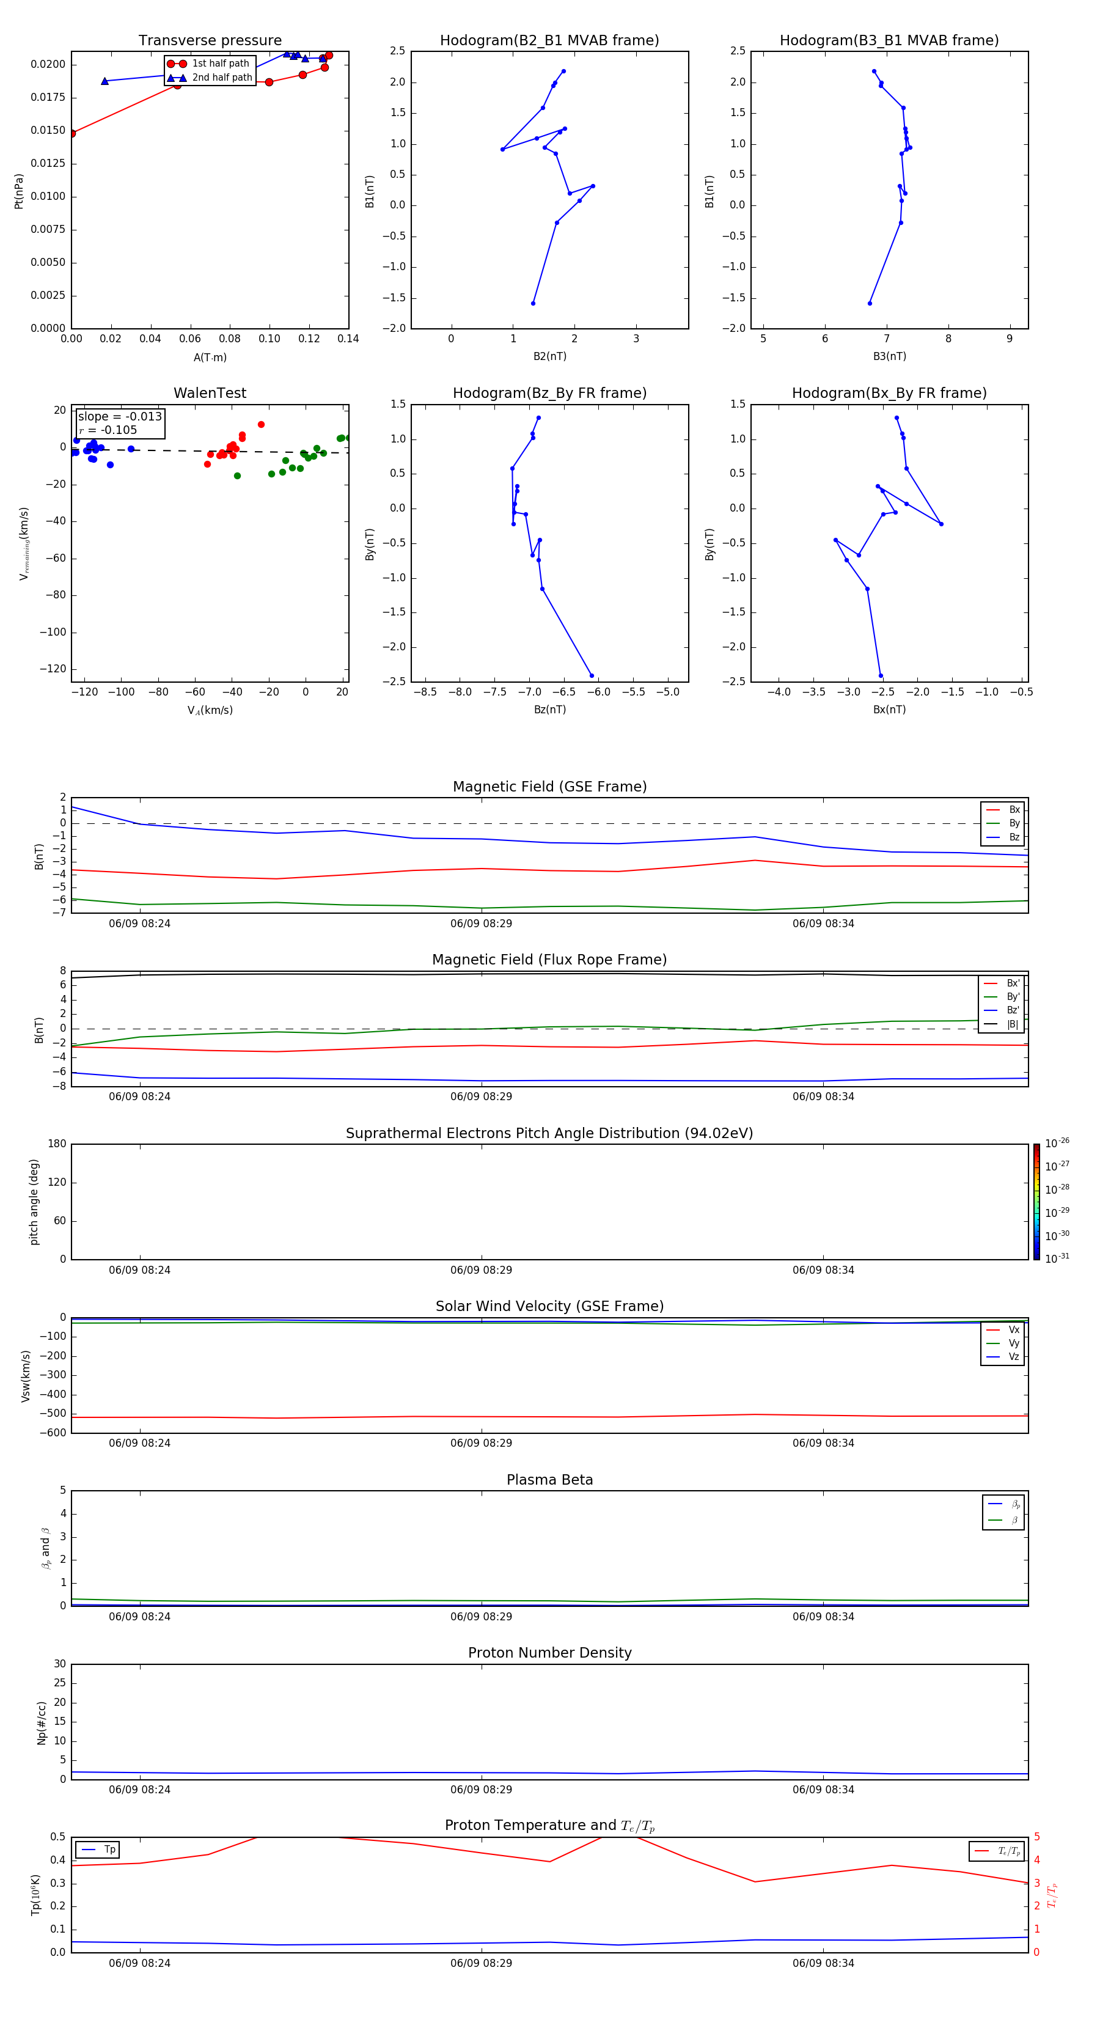This screenshot has height=2017, width=1100.
Task: Click the '1st half path' legend entry
Action: point(209,64)
